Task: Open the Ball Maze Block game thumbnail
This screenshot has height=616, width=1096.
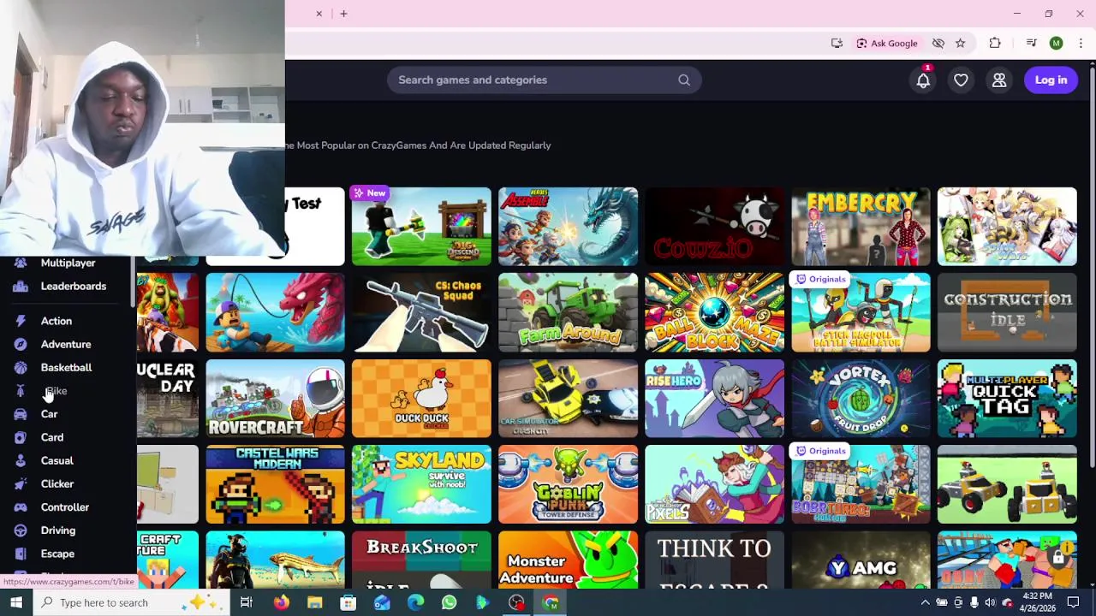Action: 714,312
